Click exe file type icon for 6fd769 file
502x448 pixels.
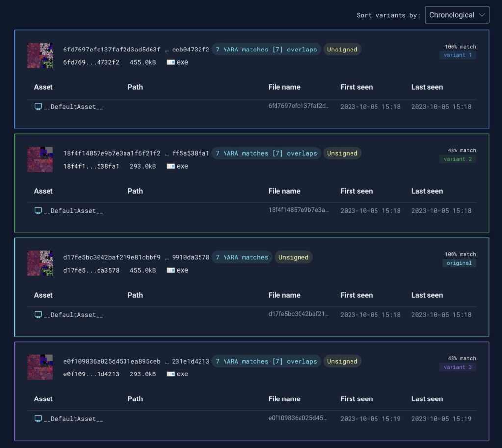coord(171,62)
